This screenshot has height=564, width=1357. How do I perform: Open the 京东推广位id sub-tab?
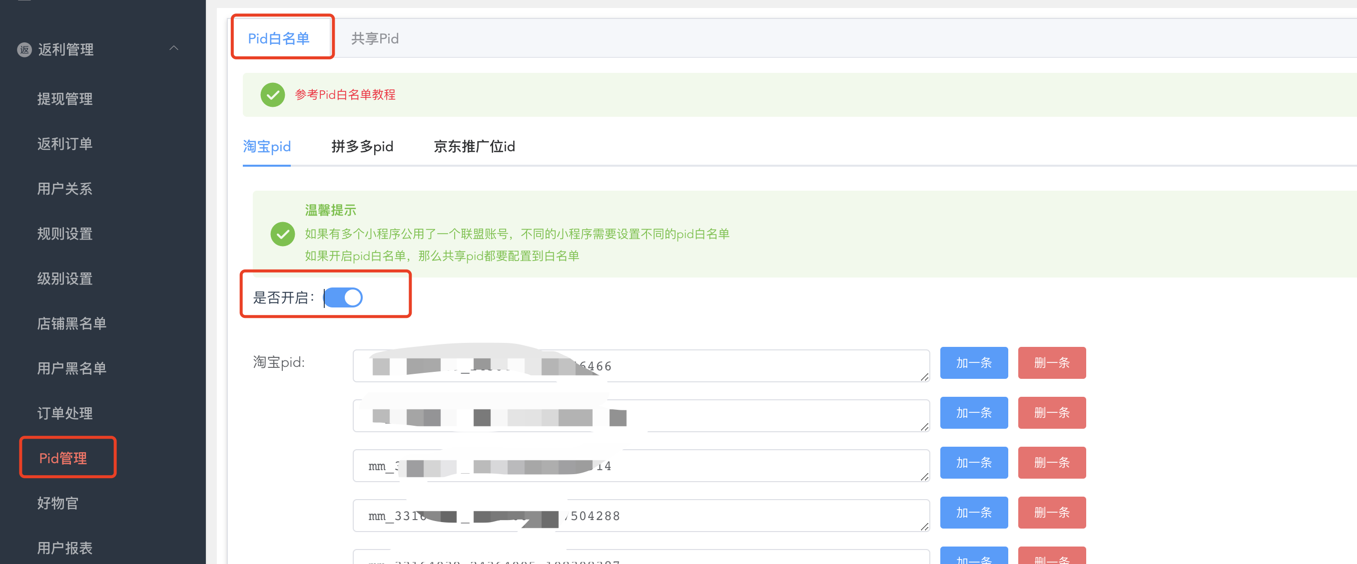474,146
